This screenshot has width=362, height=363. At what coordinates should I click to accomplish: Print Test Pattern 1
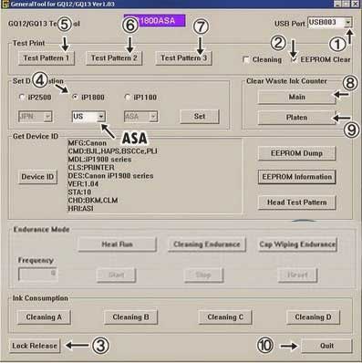point(47,58)
